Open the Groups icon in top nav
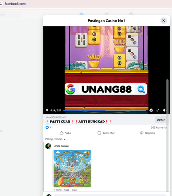 (131, 14)
